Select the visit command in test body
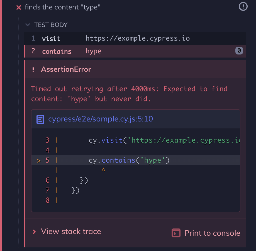 click(x=111, y=38)
